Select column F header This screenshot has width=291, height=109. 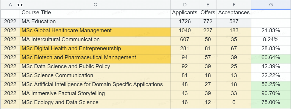click(234, 5)
